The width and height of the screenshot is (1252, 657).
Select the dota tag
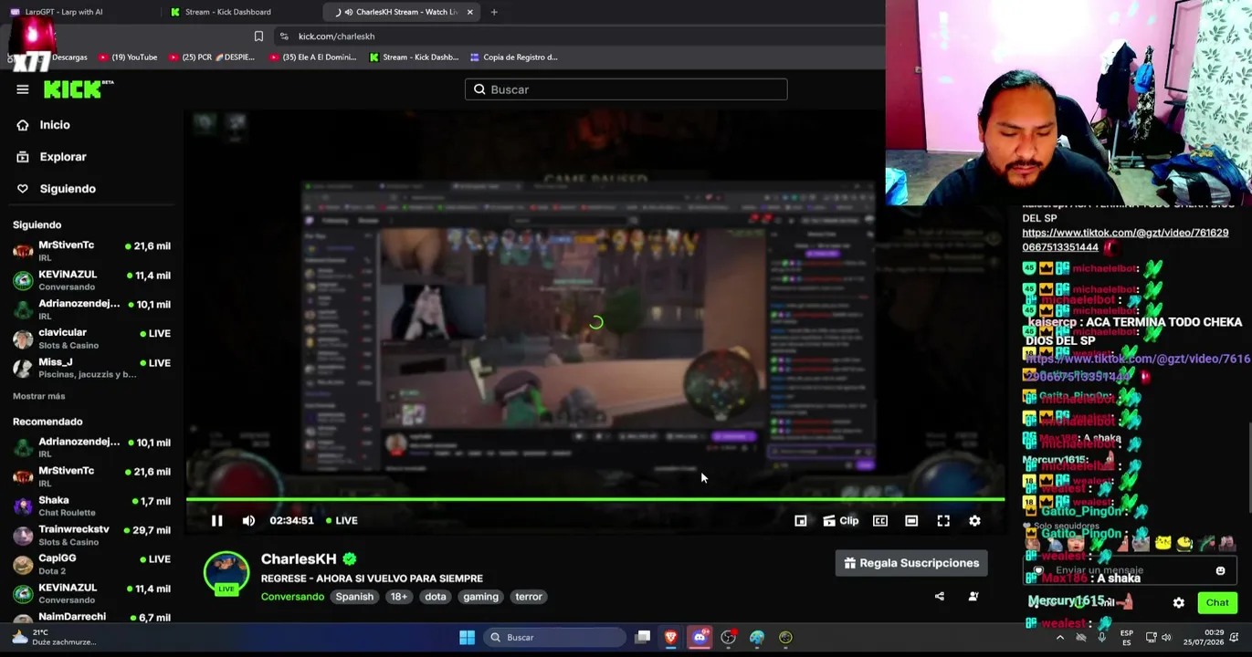[x=436, y=597]
